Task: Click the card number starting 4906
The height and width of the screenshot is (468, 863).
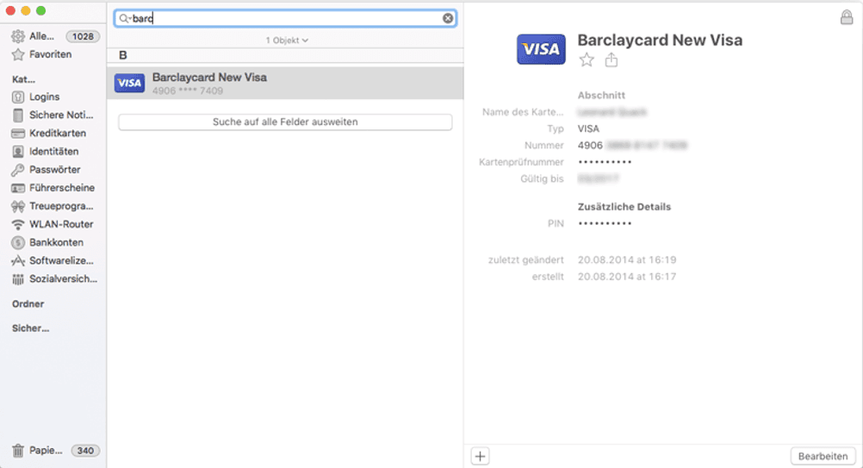Action: (x=632, y=146)
